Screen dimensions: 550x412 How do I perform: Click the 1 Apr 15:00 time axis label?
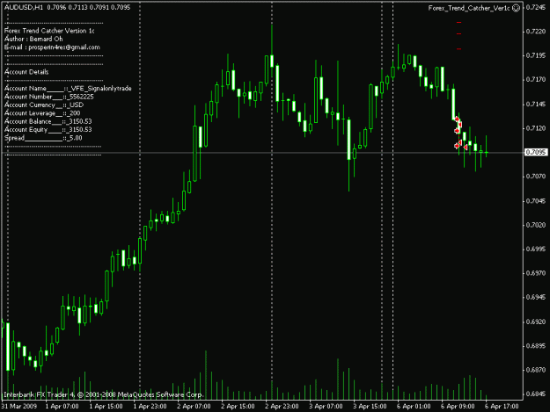106,407
